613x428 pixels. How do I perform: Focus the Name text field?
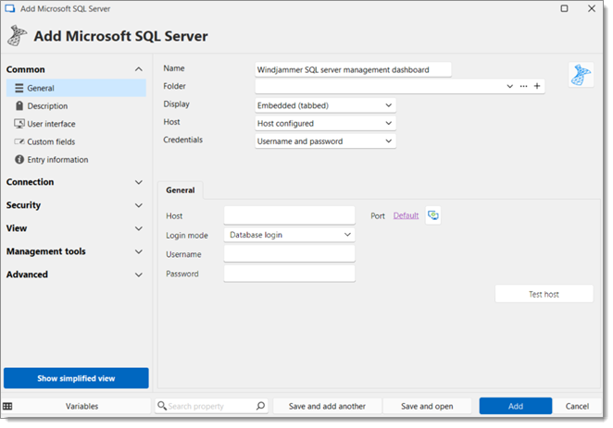click(x=353, y=69)
